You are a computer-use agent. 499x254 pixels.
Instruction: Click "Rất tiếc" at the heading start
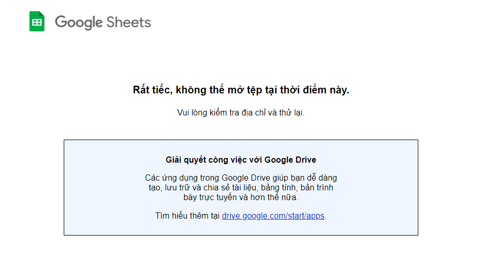click(x=151, y=90)
